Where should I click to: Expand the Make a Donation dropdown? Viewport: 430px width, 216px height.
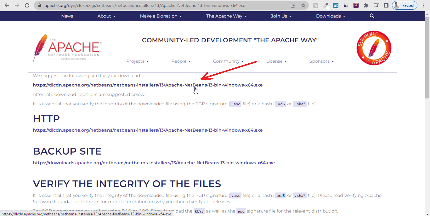point(161,16)
